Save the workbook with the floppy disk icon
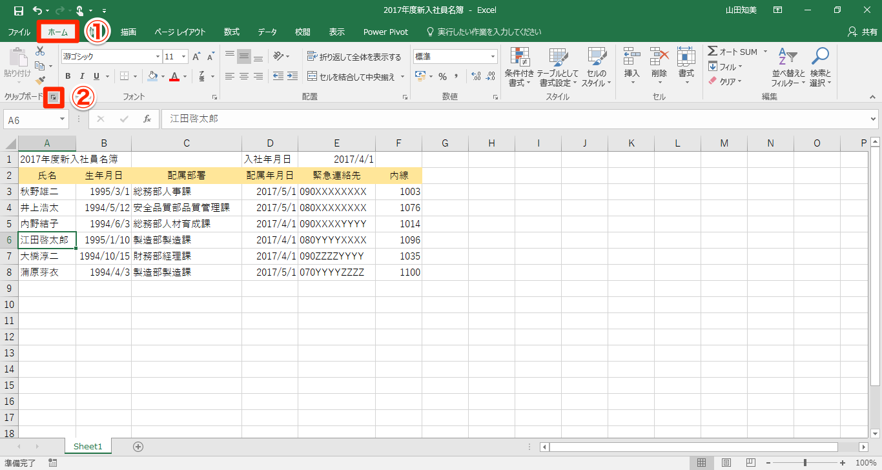Viewport: 882px width, 470px height. pyautogui.click(x=18, y=10)
